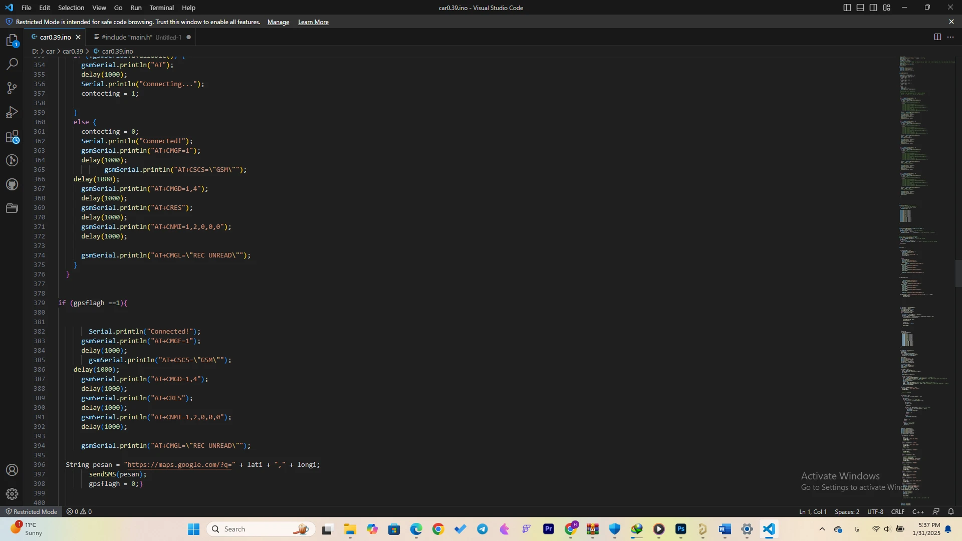Switch to the Untitled-1 tab

pos(141,37)
